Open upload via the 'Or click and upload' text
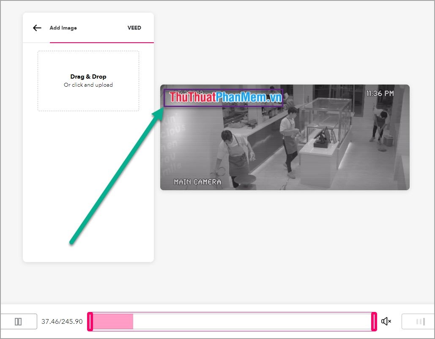Image resolution: width=435 pixels, height=339 pixels. tap(88, 85)
